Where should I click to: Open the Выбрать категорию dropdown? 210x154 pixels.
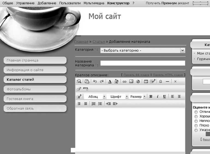tap(143, 51)
